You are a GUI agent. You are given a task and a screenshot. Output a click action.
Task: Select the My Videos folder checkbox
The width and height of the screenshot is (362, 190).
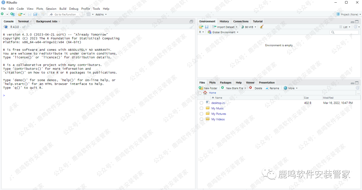point(201,119)
